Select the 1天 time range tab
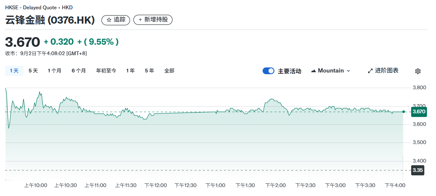436x196 pixels. click(x=14, y=71)
